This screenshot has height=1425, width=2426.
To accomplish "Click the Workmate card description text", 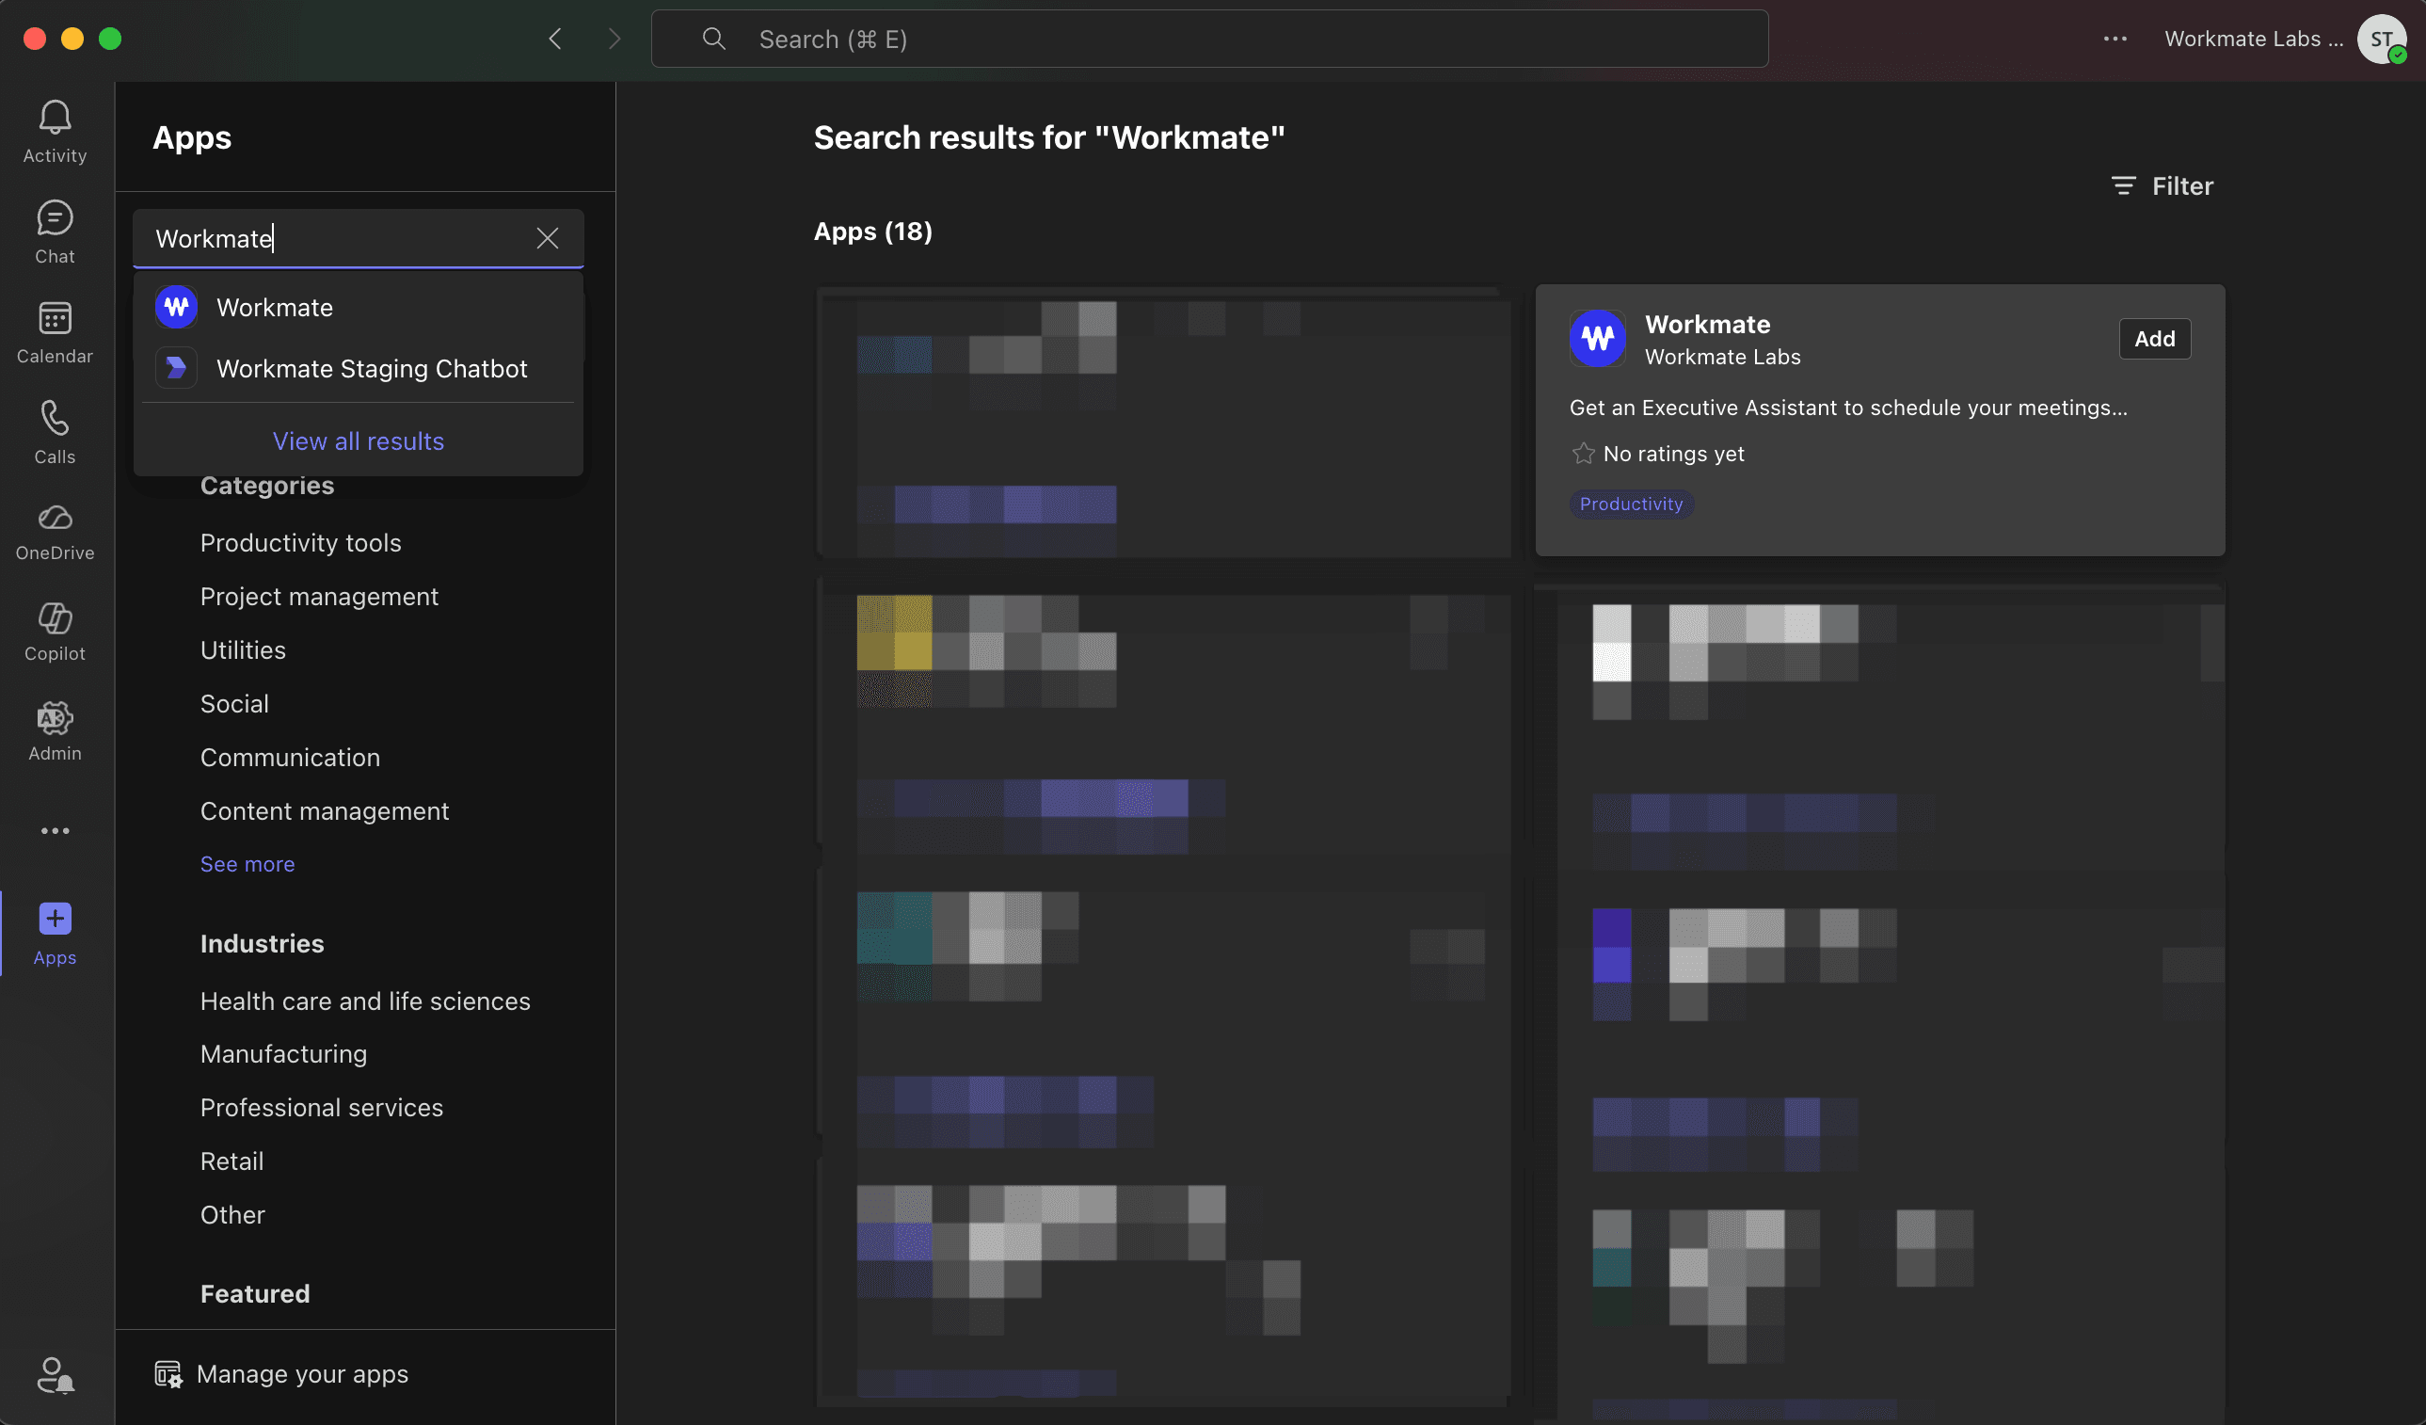I will point(1848,408).
